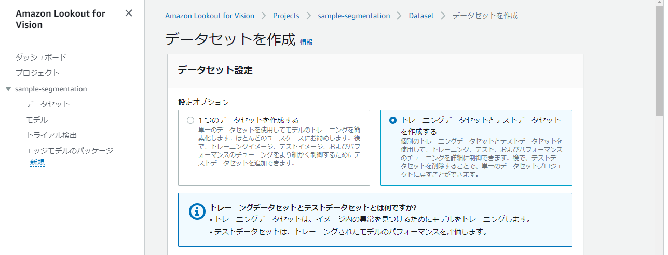
Task: Click the 設定オプション label
Action: click(203, 102)
